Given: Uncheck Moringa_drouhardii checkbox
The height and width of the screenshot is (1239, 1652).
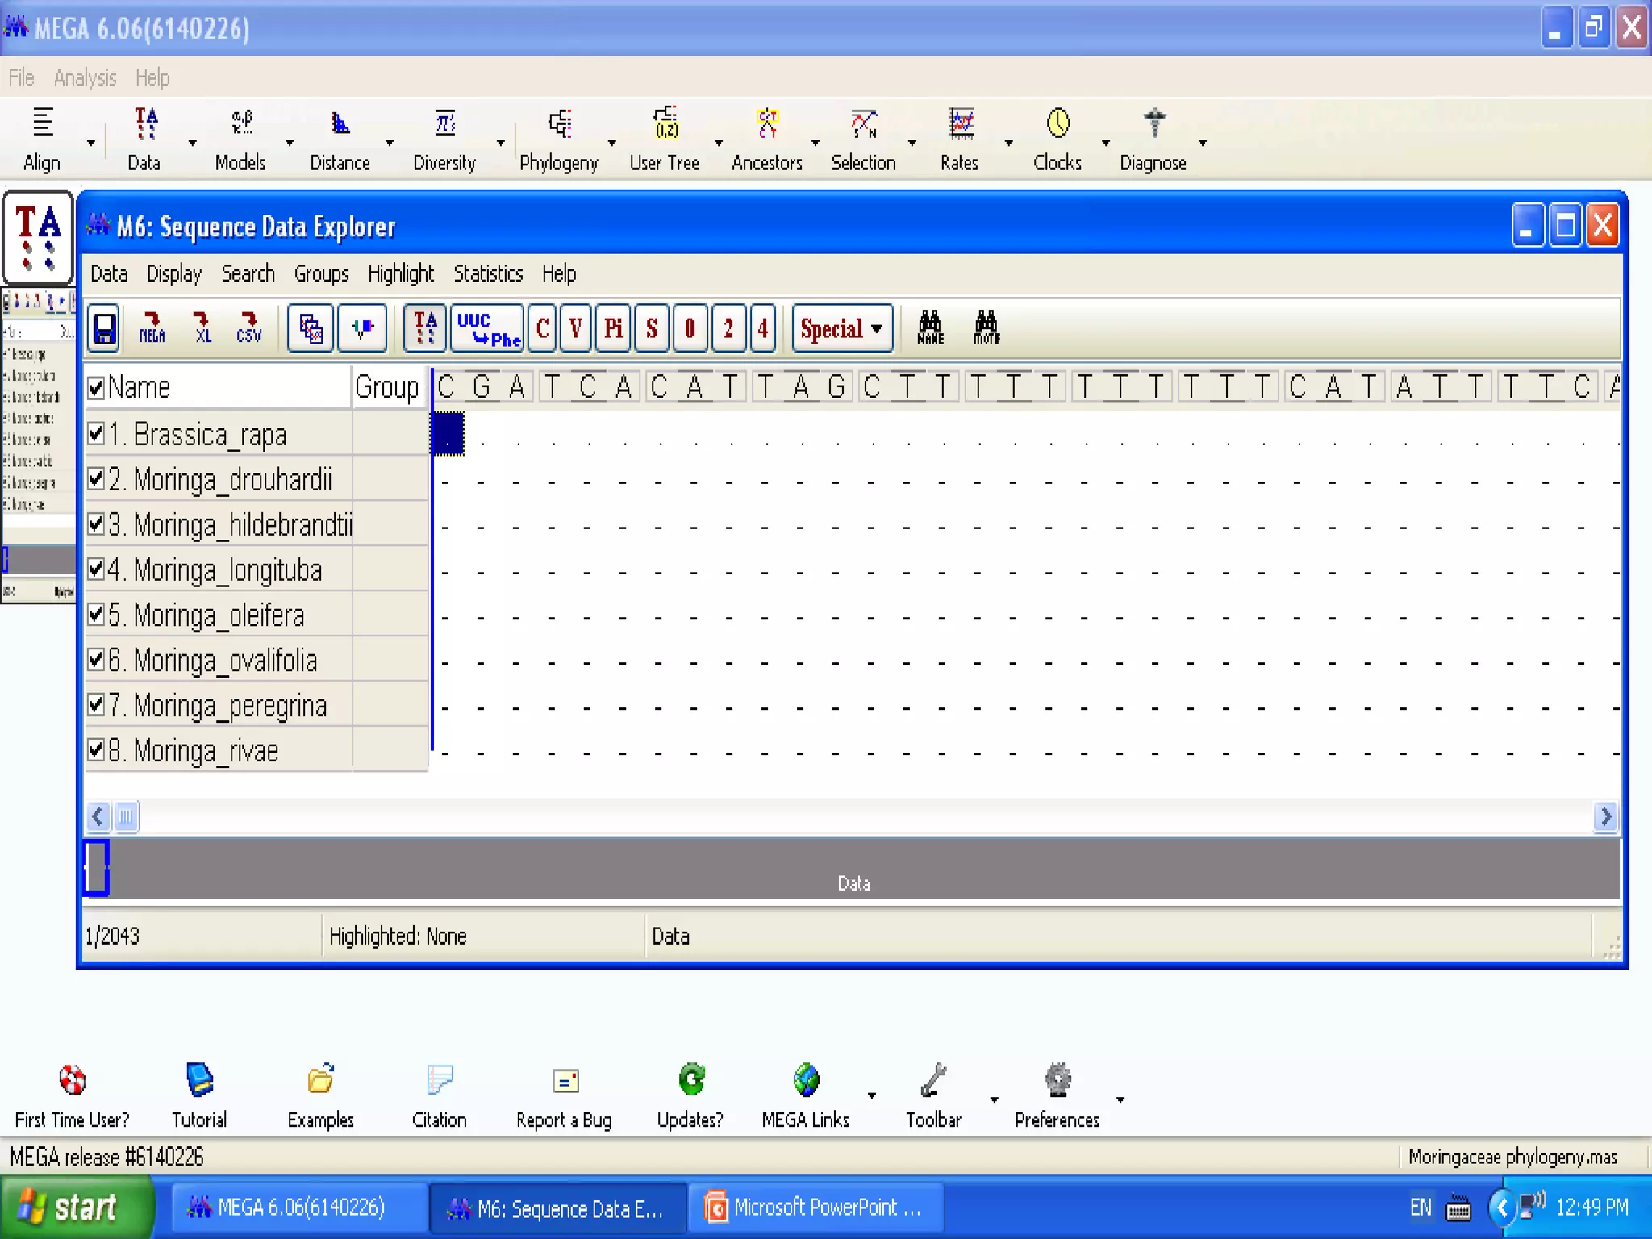Looking at the screenshot, I should tap(96, 479).
